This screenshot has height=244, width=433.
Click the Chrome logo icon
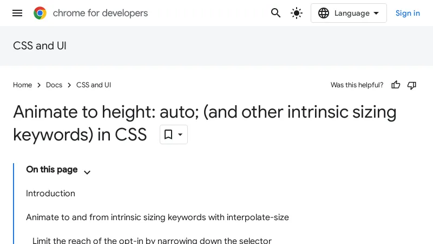pyautogui.click(x=40, y=13)
